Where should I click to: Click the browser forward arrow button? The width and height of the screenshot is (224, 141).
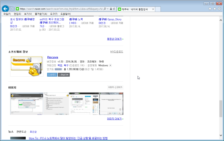[12, 9]
